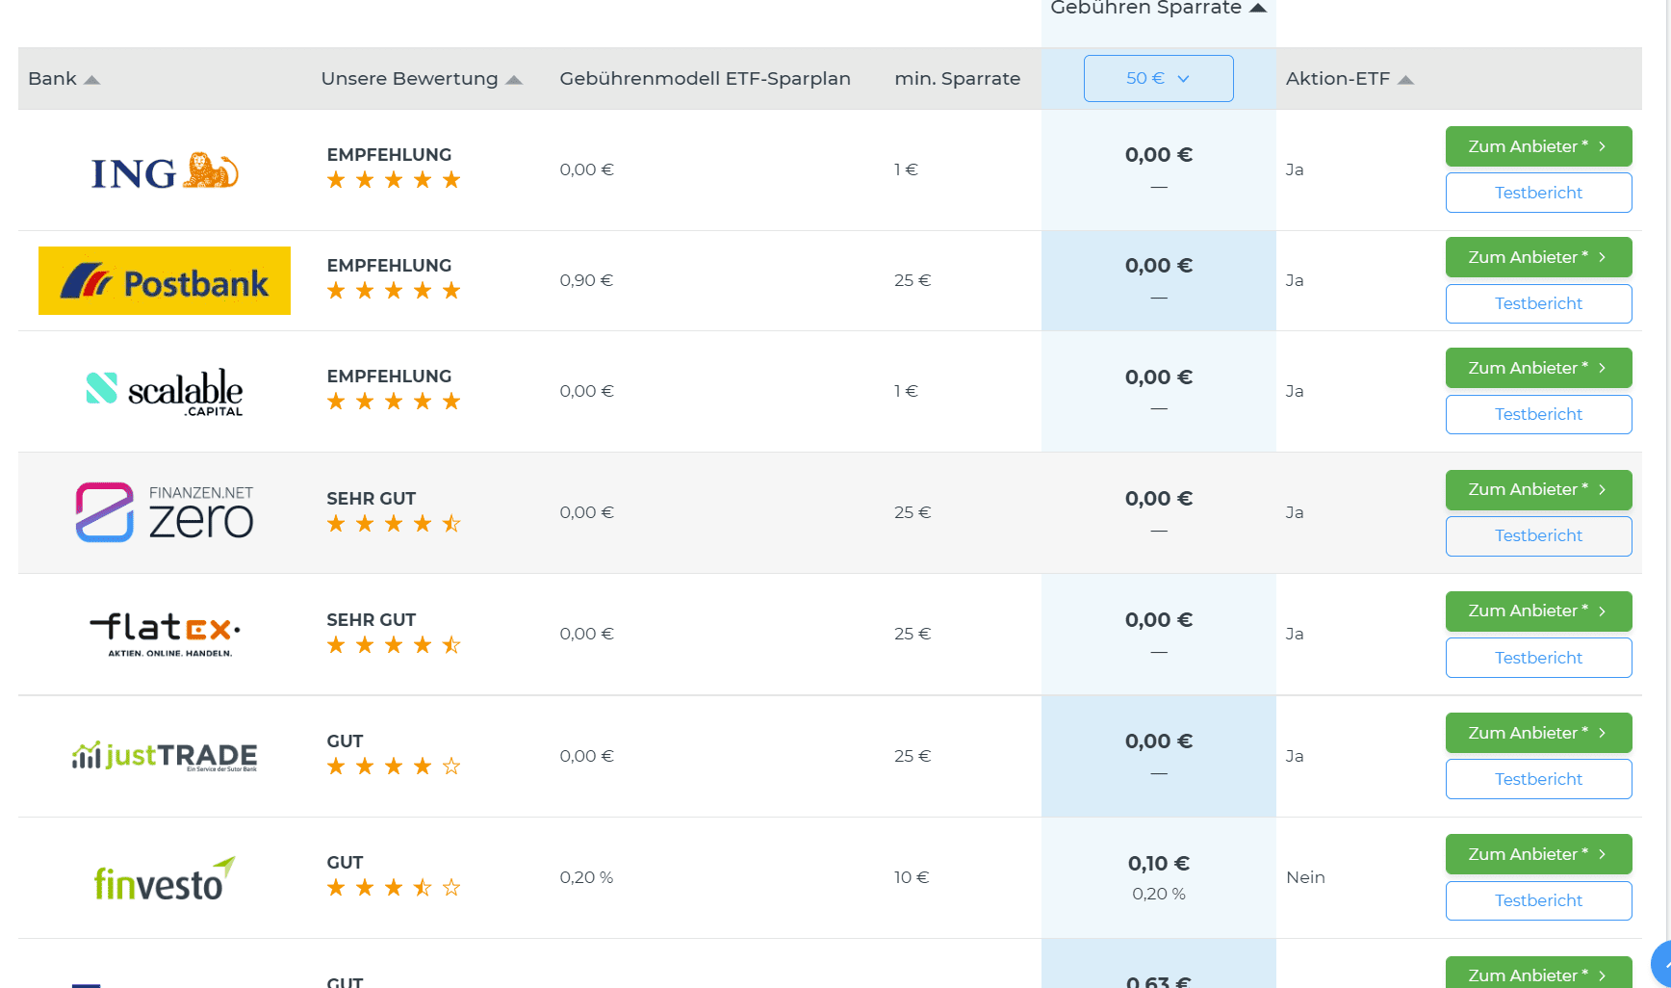Screen dimensions: 1671x988
Task: Open the ING bank logo
Action: (165, 171)
